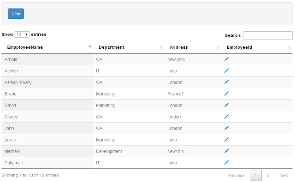Open edit pencil for Brano
This screenshot has height=182, width=295.
[226, 93]
